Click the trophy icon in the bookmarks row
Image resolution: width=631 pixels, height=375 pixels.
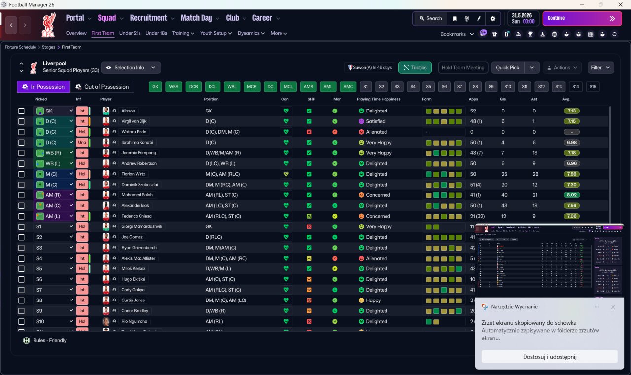530,34
